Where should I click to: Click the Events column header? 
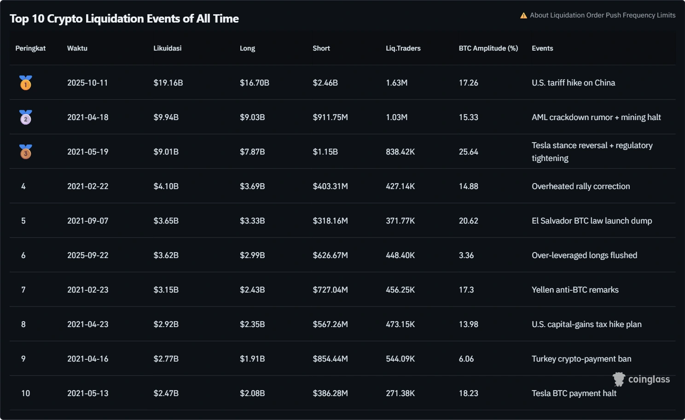click(542, 48)
